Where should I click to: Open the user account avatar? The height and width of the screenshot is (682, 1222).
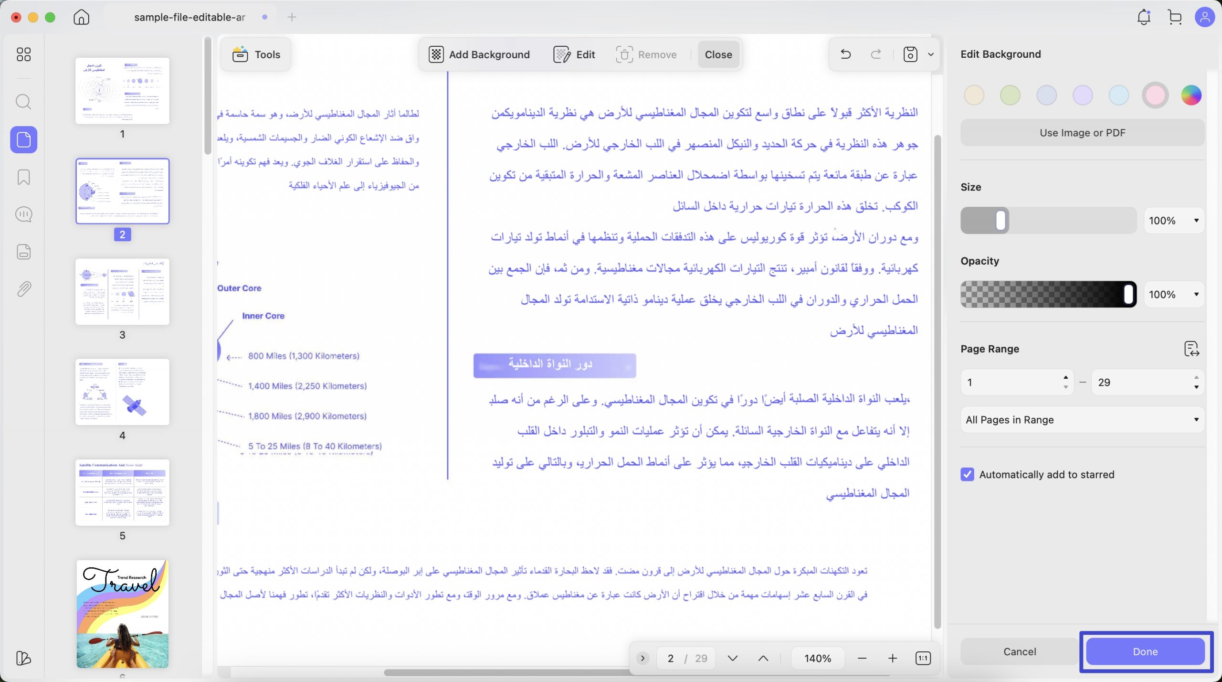[1205, 17]
